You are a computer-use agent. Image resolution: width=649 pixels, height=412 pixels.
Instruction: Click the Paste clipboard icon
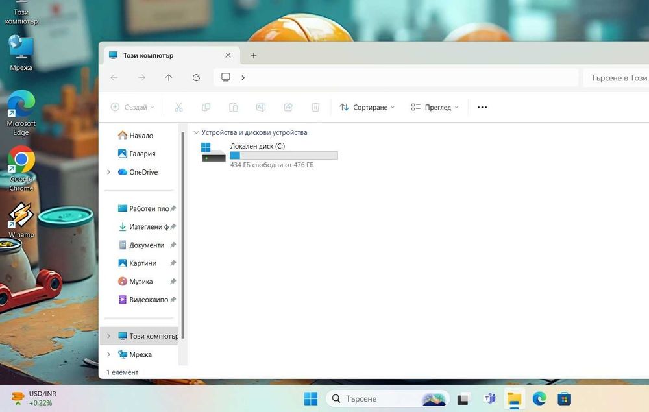point(234,107)
